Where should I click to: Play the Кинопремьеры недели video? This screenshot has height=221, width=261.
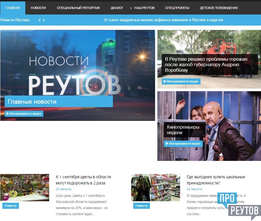pos(183,143)
